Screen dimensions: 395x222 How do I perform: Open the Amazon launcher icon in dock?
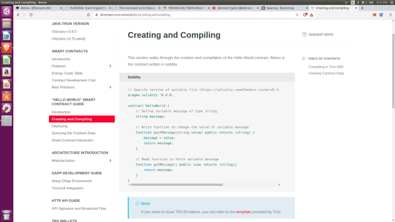click(7, 72)
